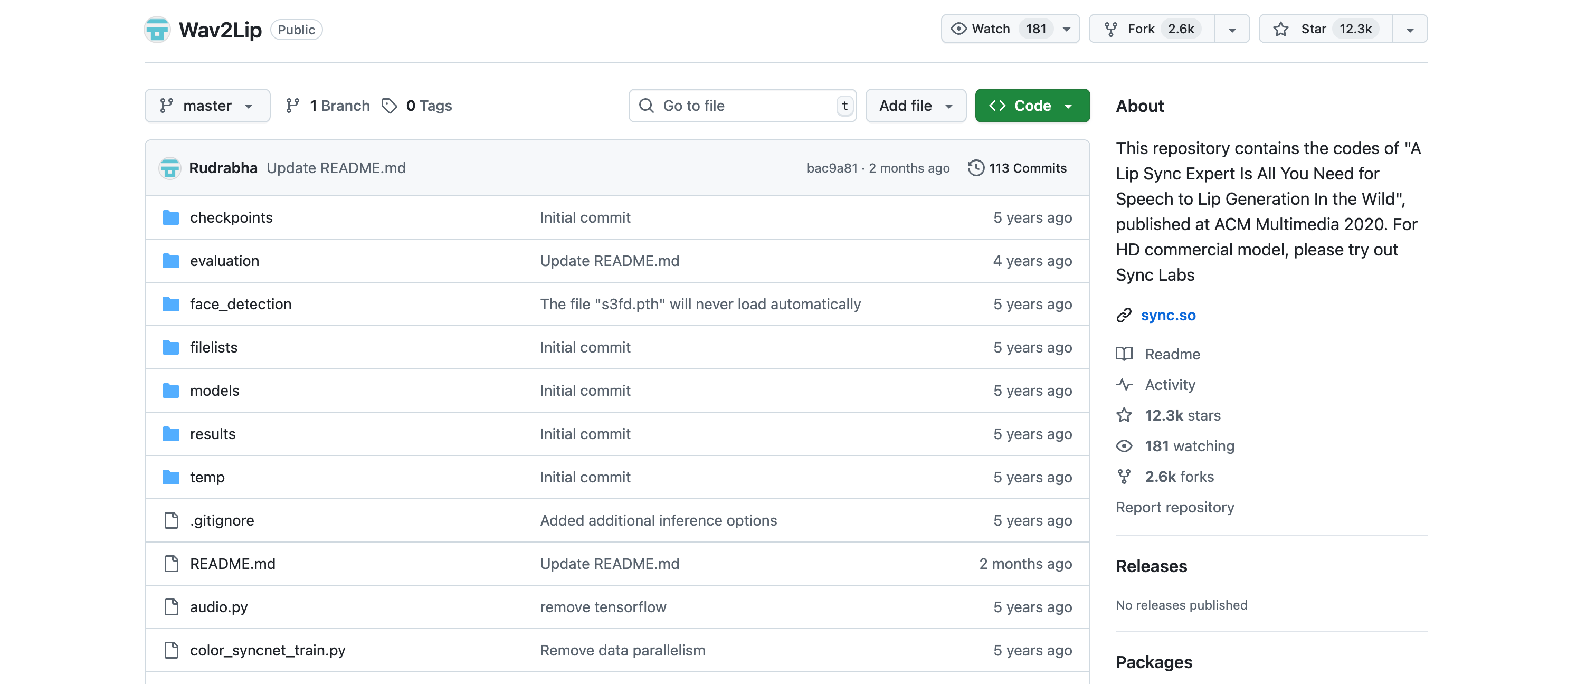Open the Releases section heading
This screenshot has width=1577, height=684.
pyautogui.click(x=1151, y=566)
